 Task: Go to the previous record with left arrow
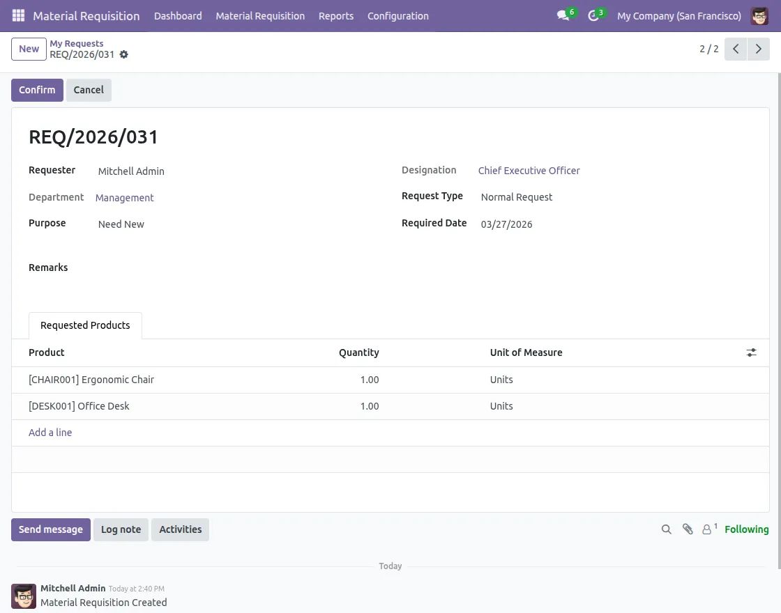click(x=735, y=49)
